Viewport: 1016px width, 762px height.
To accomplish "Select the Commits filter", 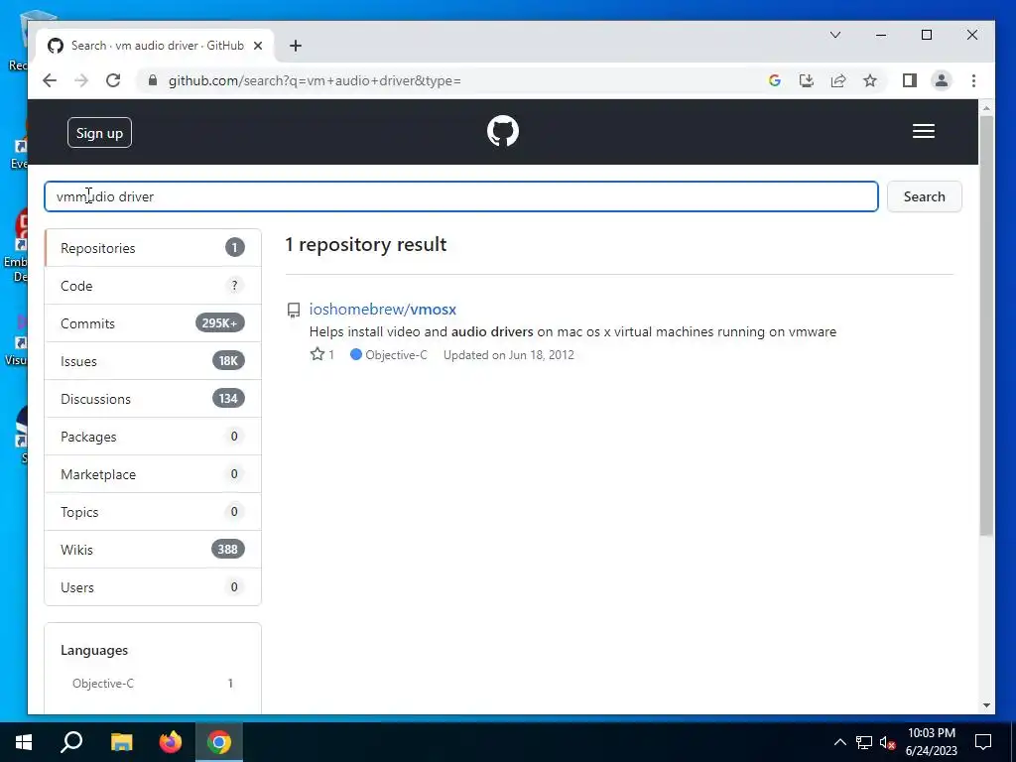I will [153, 323].
